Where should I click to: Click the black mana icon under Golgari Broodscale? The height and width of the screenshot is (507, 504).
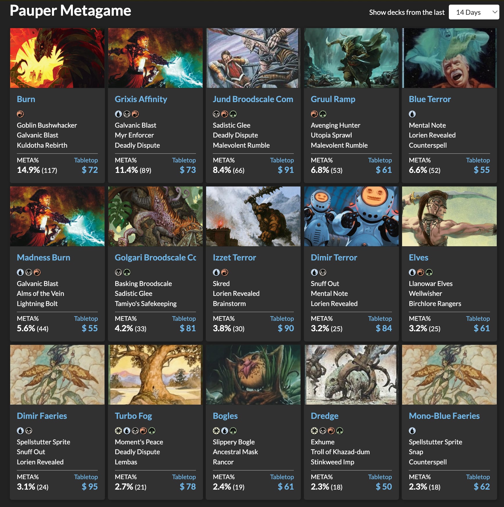[118, 272]
